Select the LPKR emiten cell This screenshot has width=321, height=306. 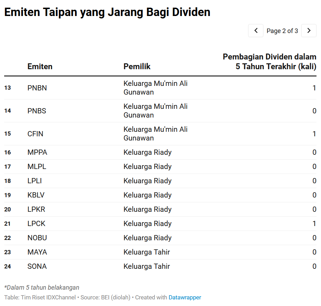pos(36,209)
